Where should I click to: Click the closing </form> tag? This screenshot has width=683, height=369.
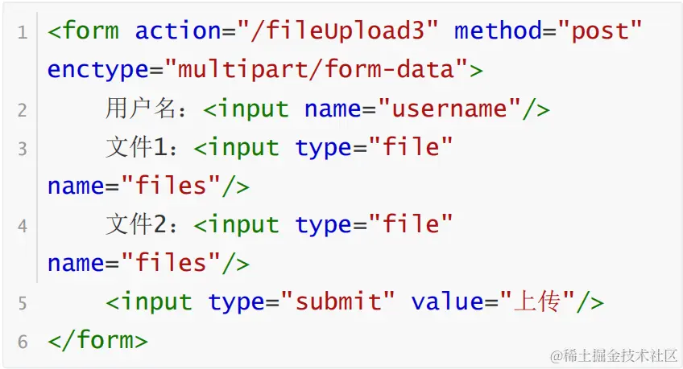pyautogui.click(x=97, y=340)
